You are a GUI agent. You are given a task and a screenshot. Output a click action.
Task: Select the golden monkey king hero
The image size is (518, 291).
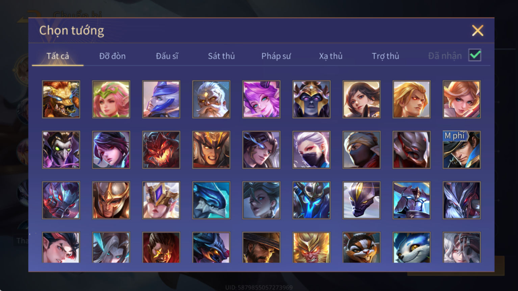[x=311, y=247]
